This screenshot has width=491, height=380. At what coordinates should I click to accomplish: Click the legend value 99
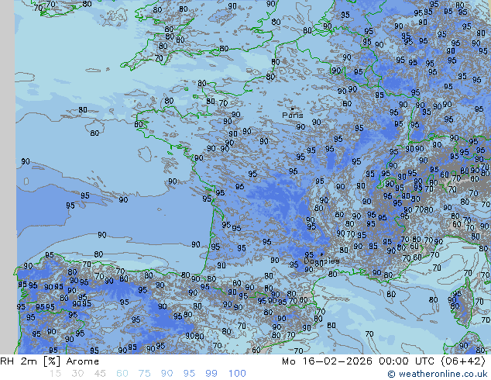tap(211, 374)
